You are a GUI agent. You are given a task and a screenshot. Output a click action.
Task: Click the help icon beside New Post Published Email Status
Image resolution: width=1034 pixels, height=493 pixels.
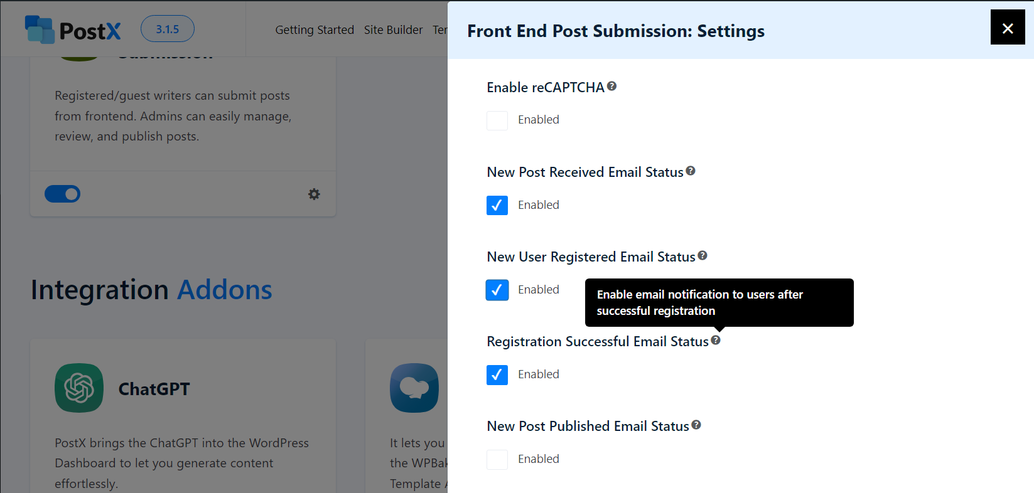click(696, 425)
